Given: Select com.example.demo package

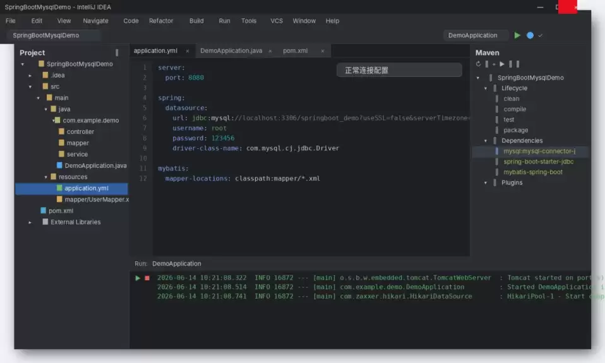Looking at the screenshot, I should coord(91,121).
